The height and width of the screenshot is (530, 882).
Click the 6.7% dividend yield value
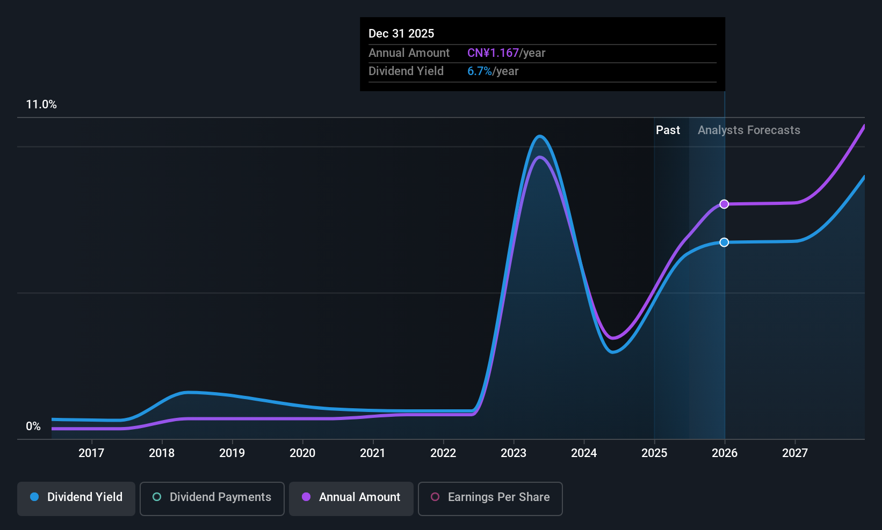(x=480, y=71)
